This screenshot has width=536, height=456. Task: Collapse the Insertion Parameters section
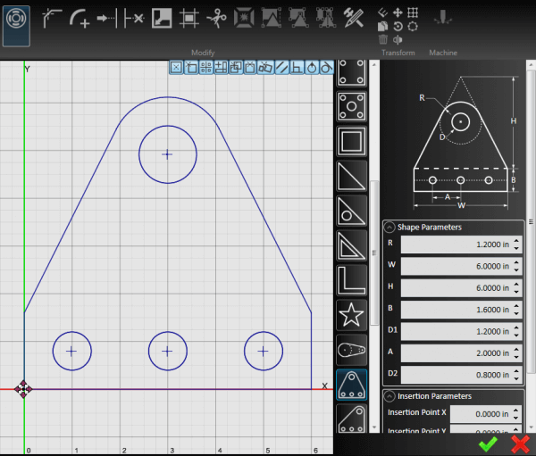coord(389,395)
